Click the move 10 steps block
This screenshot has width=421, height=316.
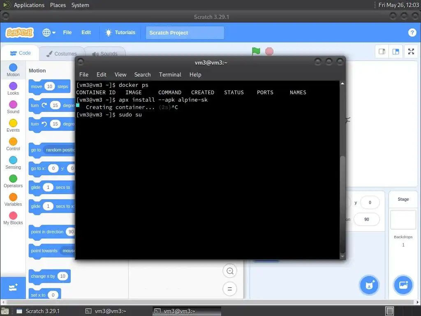pos(49,87)
